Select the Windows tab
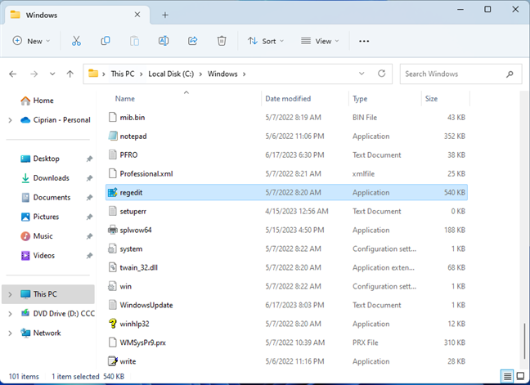The width and height of the screenshot is (530, 385). pos(76,16)
